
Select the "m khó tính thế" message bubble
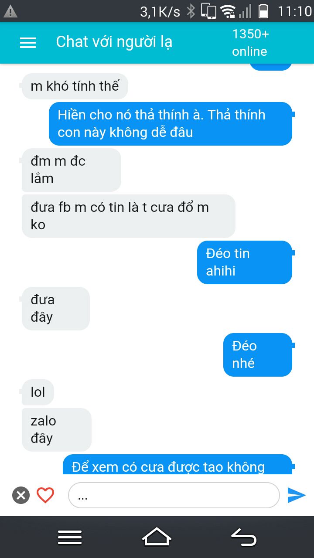[x=75, y=86]
